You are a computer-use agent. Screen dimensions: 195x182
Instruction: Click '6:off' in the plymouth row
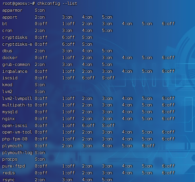(148, 146)
